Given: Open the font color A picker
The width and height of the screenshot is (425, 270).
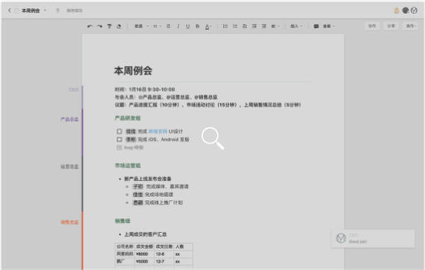Looking at the screenshot, I should (x=208, y=26).
